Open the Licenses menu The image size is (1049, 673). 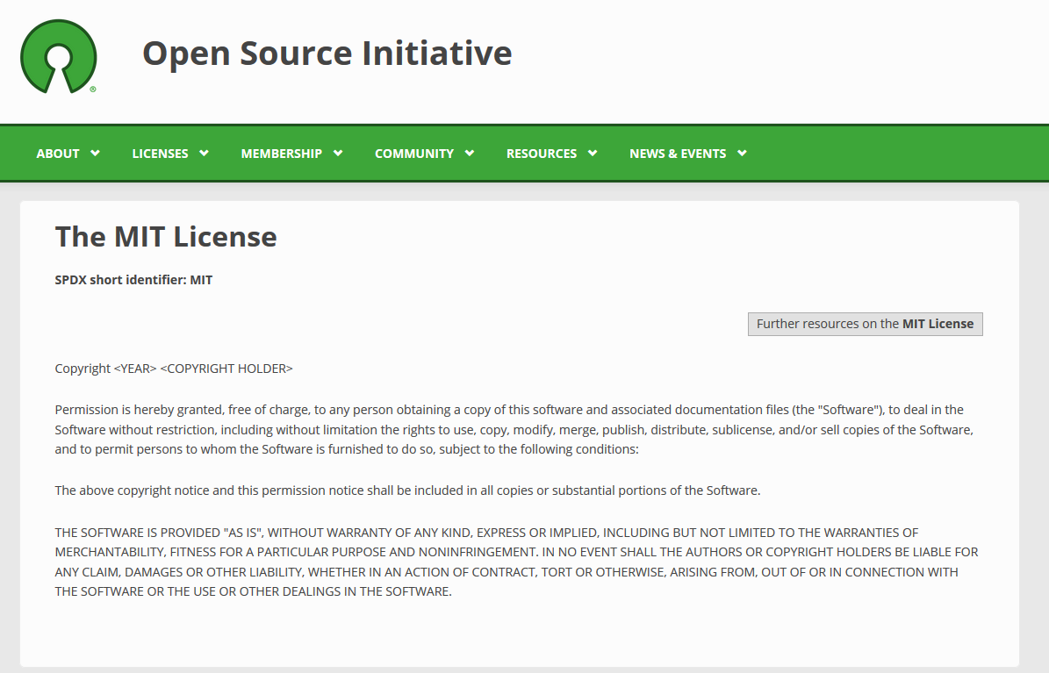point(160,154)
